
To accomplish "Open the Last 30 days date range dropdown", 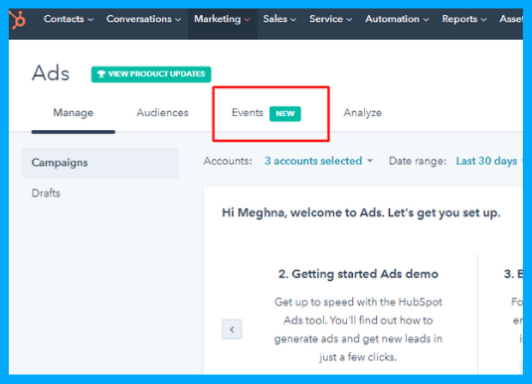I will (x=489, y=161).
